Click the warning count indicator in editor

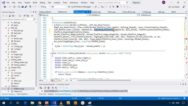click(x=60, y=80)
